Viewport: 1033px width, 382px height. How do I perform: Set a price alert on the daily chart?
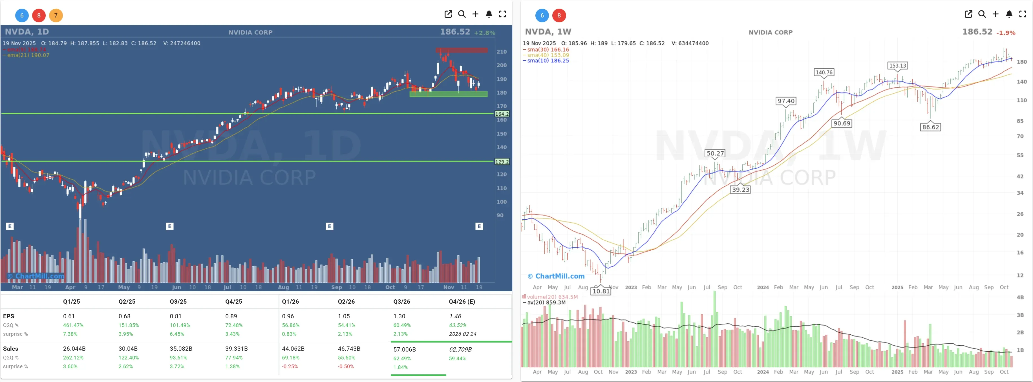coord(489,14)
